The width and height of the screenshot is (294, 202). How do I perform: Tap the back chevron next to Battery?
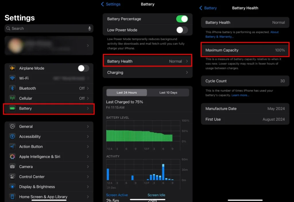[x=201, y=8]
